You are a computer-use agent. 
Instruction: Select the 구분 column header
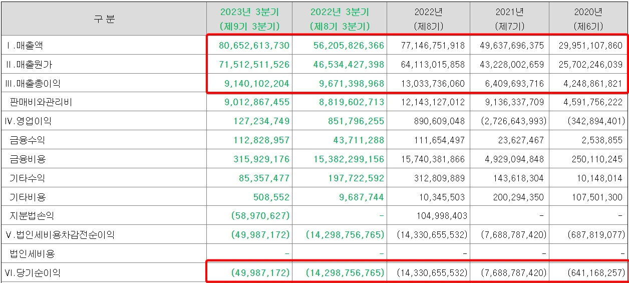(x=104, y=19)
